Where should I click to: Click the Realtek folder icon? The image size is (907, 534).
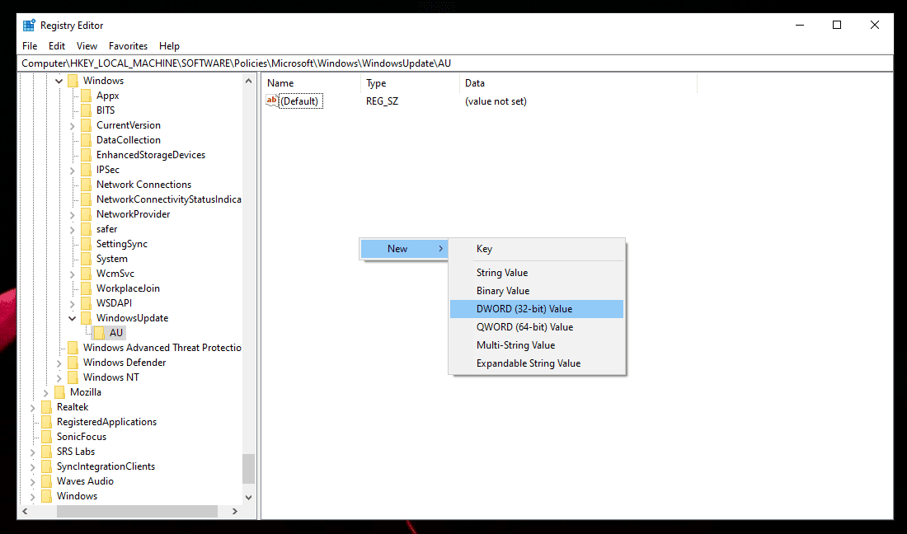[46, 407]
